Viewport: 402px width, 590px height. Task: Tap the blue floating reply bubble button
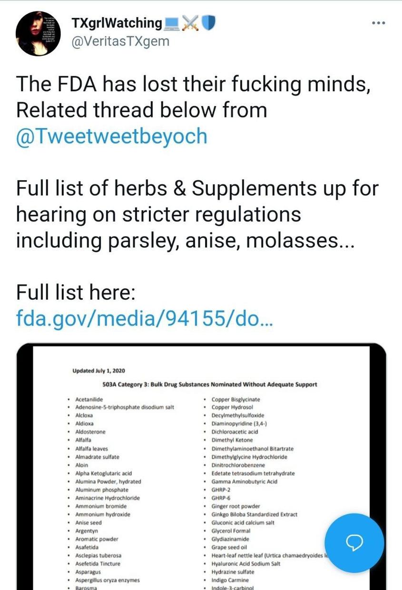tap(354, 542)
